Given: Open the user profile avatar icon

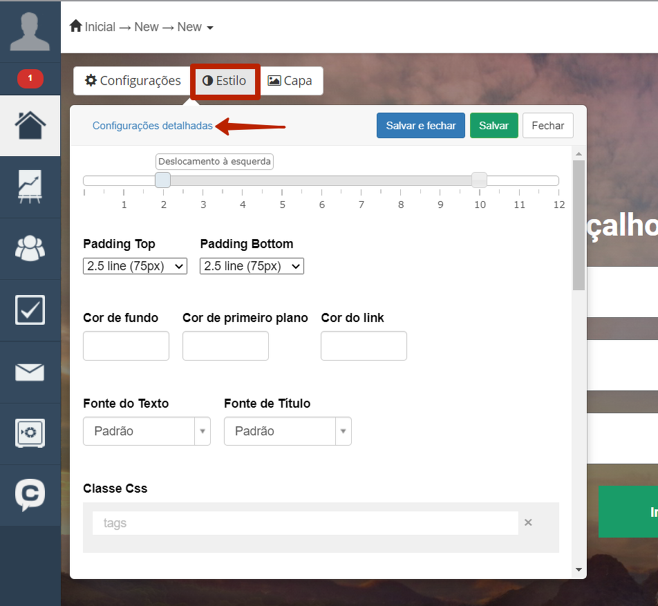Looking at the screenshot, I should coord(30,32).
